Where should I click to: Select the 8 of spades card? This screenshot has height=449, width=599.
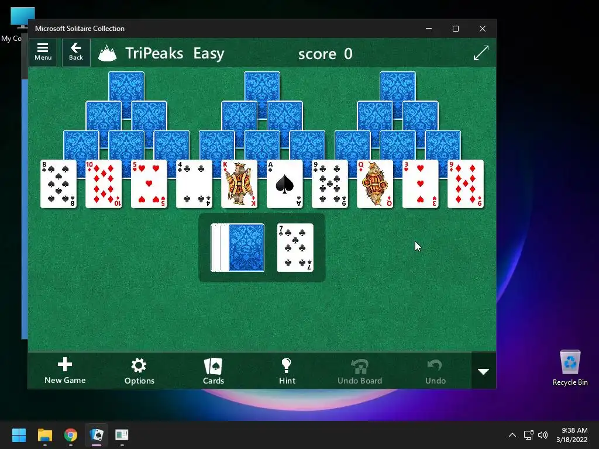point(58,184)
